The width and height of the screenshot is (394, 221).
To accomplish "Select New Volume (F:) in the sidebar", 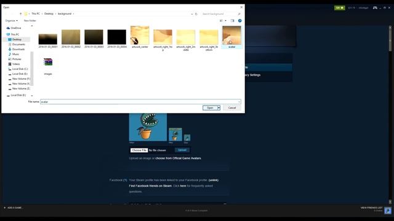I will point(21,79).
